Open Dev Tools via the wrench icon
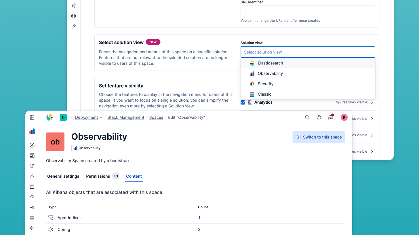This screenshot has height=235, width=419. [x=73, y=26]
